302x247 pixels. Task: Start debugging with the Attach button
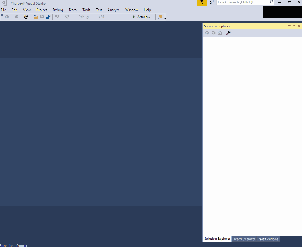point(142,17)
